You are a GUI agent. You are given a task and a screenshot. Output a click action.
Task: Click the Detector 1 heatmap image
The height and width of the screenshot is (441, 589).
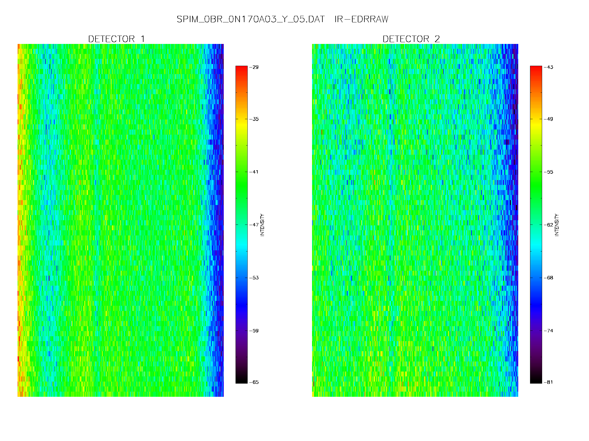coord(121,220)
